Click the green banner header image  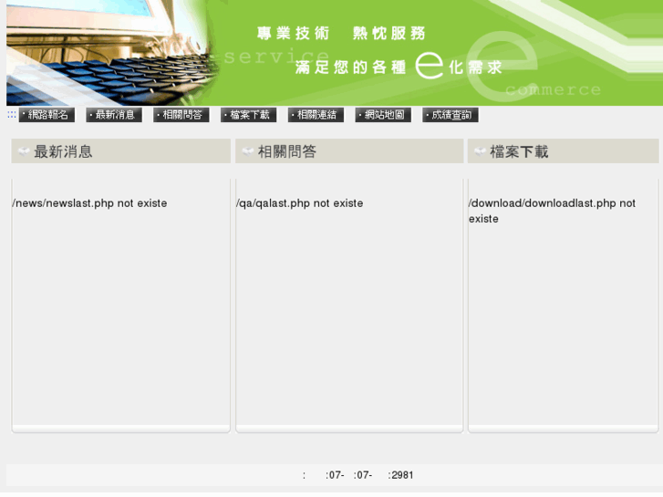click(x=335, y=53)
